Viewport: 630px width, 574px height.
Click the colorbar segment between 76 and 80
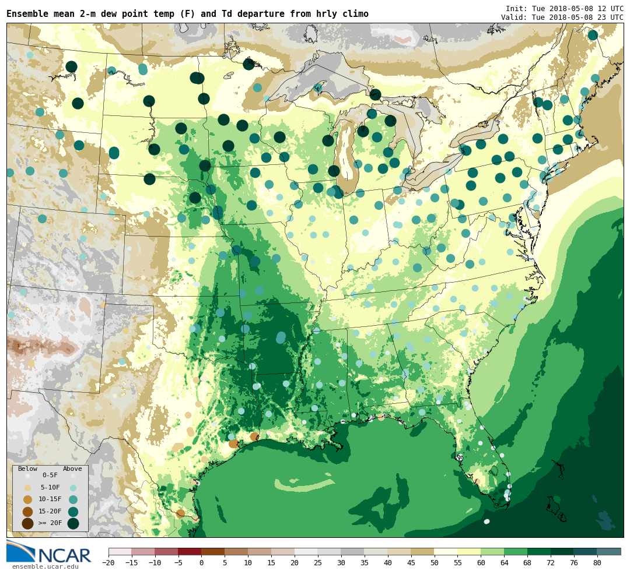[x=586, y=551]
